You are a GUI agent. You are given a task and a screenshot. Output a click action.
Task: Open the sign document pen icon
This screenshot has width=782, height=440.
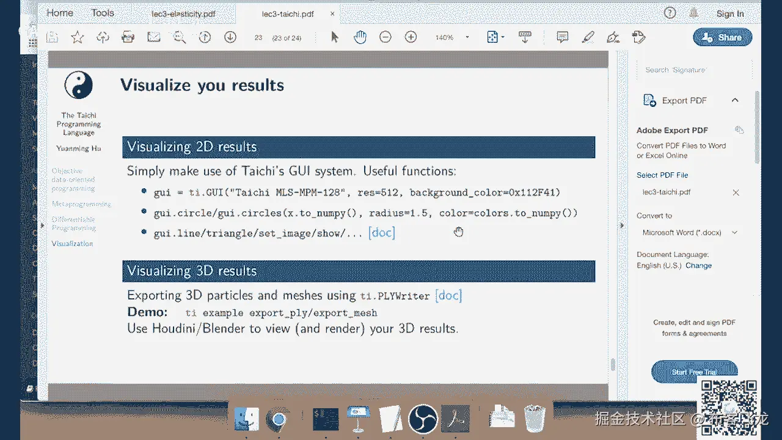pyautogui.click(x=613, y=37)
